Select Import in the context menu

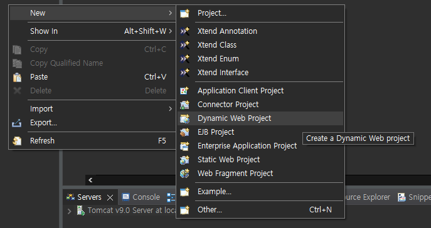coord(92,109)
